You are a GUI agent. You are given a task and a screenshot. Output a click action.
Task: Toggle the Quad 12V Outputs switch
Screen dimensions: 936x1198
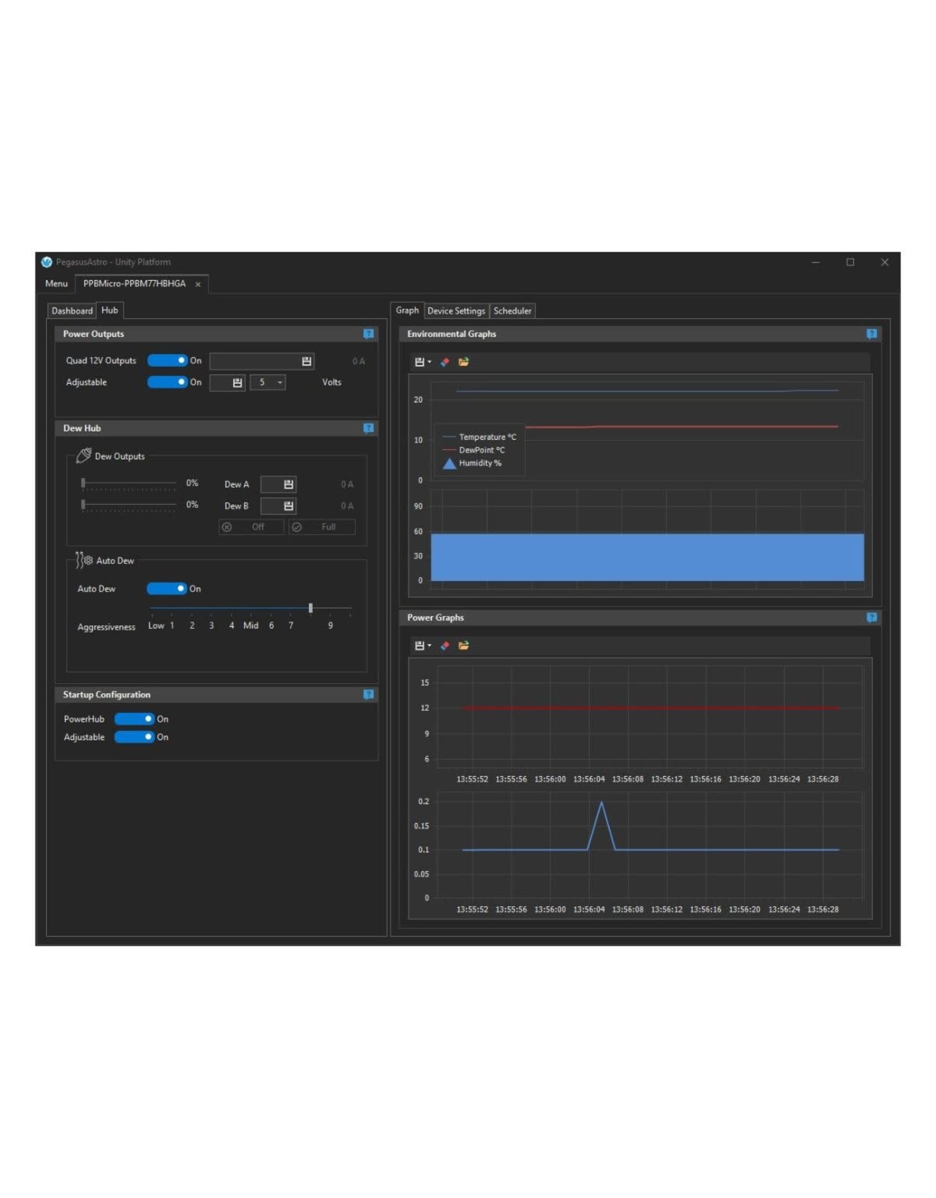click(x=167, y=360)
